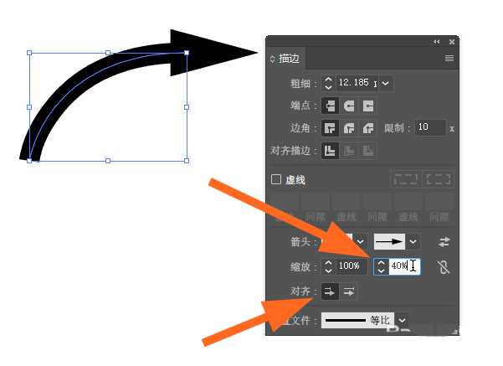Align stroke to center icon
Viewport: 503px width, 366px height.
click(330, 151)
